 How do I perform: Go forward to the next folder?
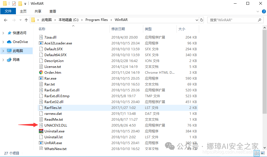tap(14, 20)
